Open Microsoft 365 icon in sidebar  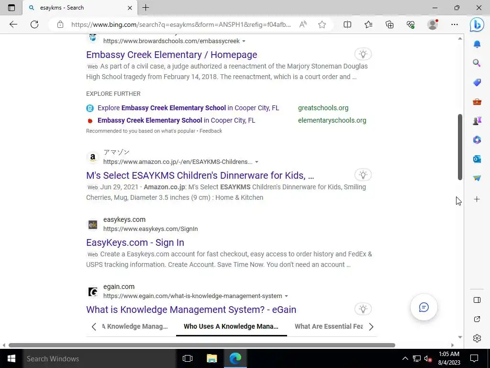tap(477, 139)
